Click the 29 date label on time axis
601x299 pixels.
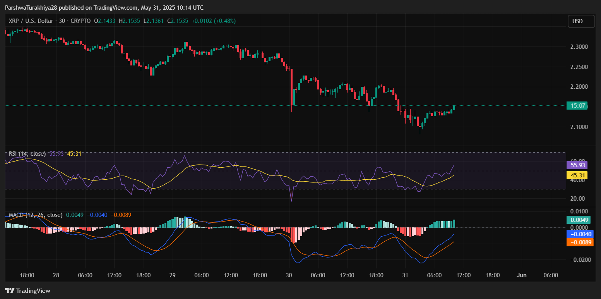click(173, 275)
